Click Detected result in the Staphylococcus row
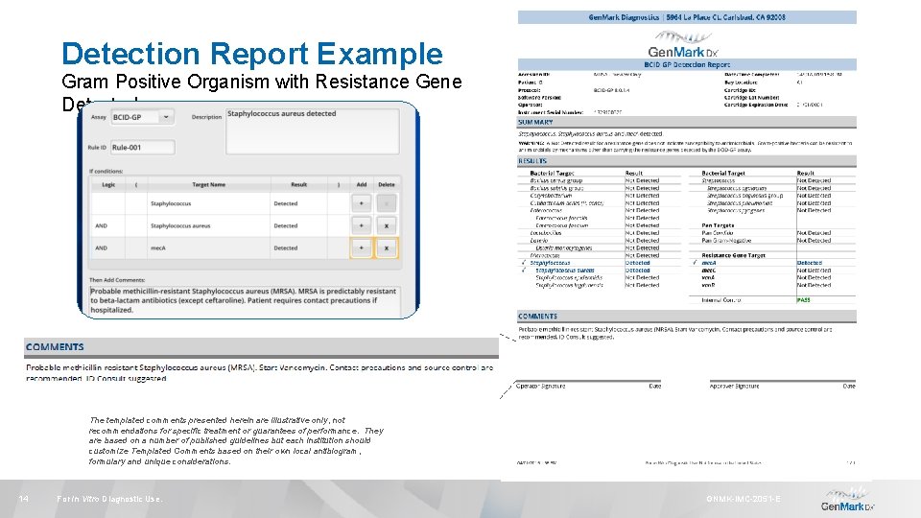Screen dimensions: 921x518 tap(298, 203)
